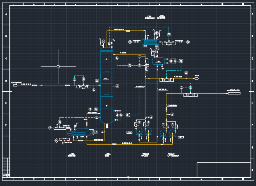Click the revision table grid at bottom left
The height and width of the screenshot is (186, 256).
point(6,167)
